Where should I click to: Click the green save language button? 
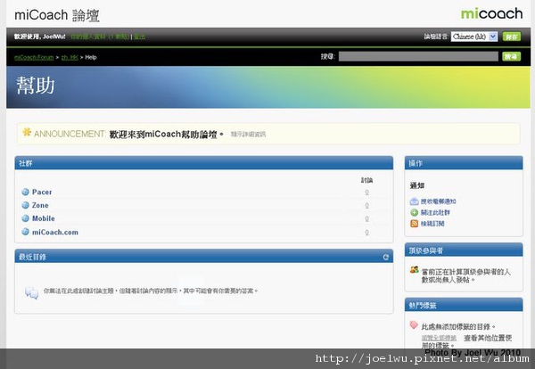coord(512,37)
